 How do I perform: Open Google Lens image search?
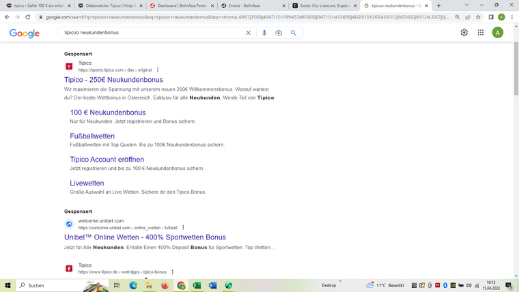point(279,33)
